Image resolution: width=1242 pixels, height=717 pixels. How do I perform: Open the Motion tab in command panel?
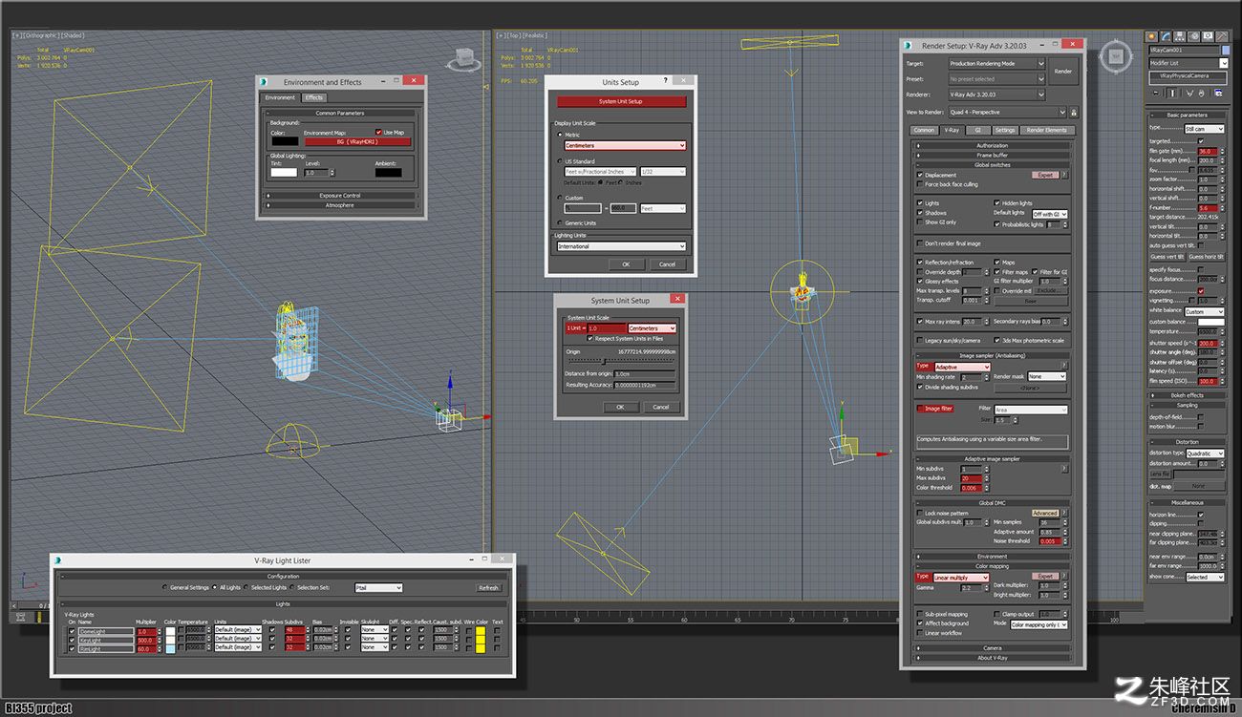coord(1194,36)
